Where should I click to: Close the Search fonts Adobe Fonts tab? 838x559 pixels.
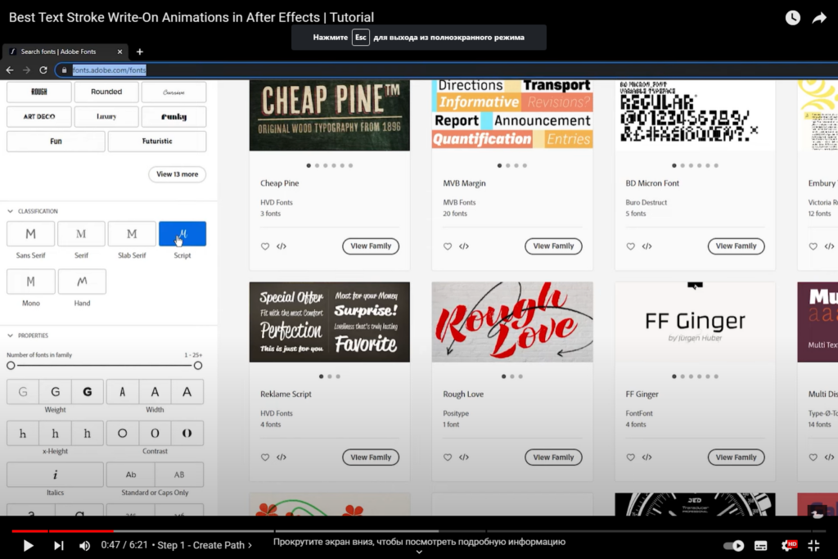(x=119, y=52)
